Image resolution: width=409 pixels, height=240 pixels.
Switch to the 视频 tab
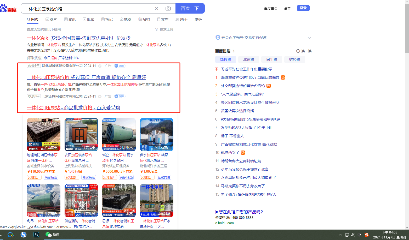[88, 19]
